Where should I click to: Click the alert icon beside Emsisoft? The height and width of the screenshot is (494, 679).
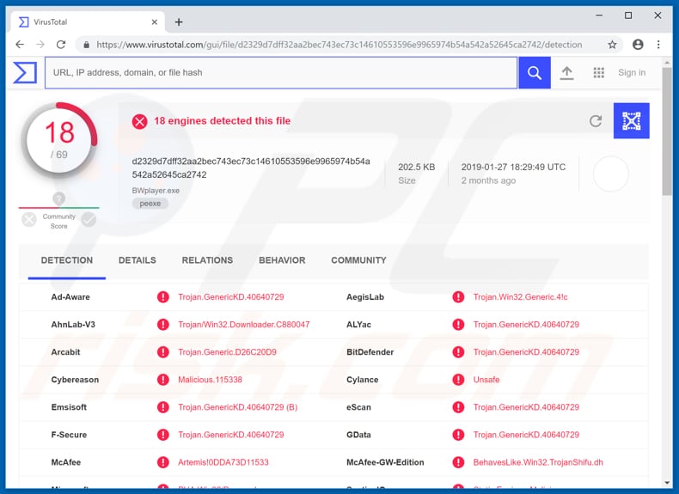(x=162, y=407)
